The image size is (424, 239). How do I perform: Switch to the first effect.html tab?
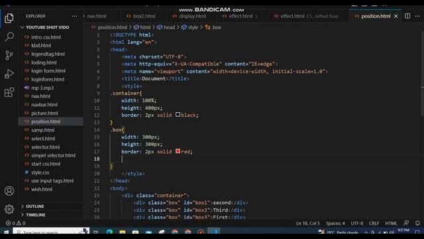click(x=240, y=16)
